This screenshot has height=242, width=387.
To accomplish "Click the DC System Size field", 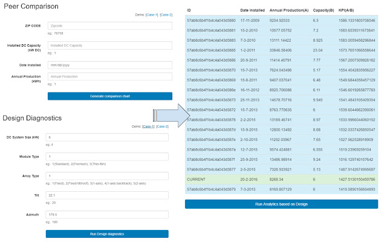I will click(106, 138).
